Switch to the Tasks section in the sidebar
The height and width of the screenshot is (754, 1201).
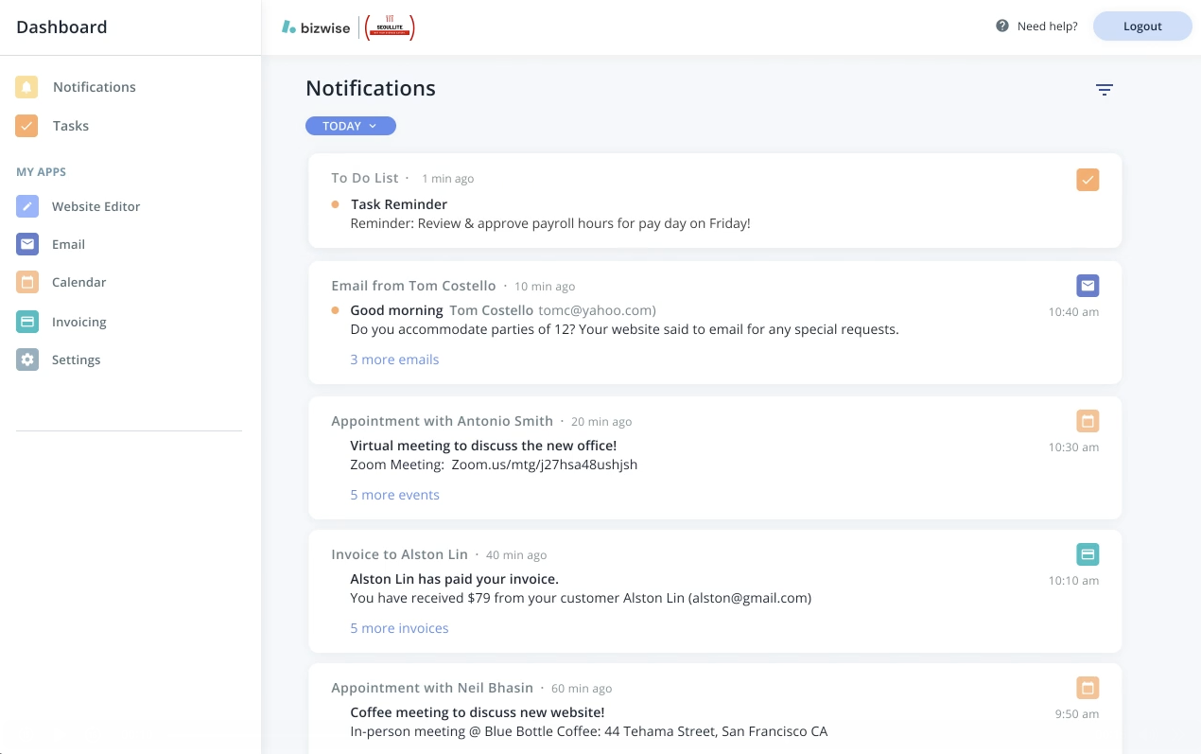coord(70,125)
